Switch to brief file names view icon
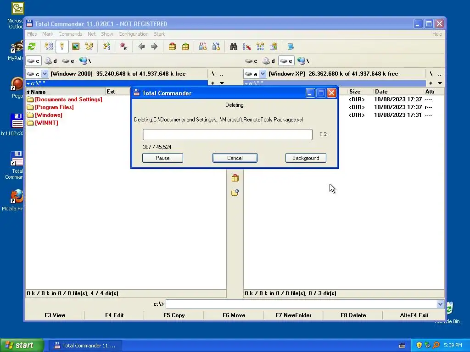The height and width of the screenshot is (352, 470). click(x=49, y=46)
